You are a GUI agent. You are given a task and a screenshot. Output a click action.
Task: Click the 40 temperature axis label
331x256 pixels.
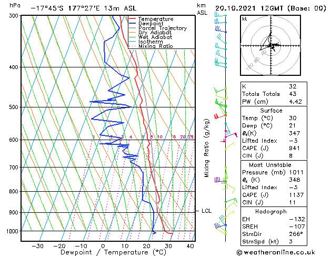coord(190,246)
